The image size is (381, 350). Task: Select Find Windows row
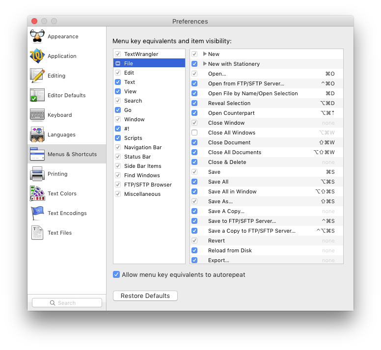pos(149,175)
